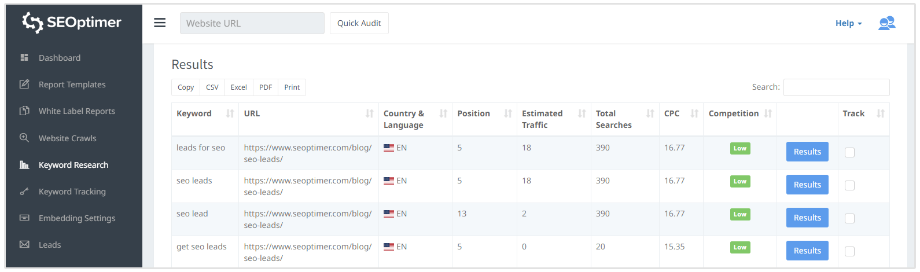This screenshot has width=920, height=272.
Task: Click Results button for 'seo leads' row
Action: click(807, 185)
